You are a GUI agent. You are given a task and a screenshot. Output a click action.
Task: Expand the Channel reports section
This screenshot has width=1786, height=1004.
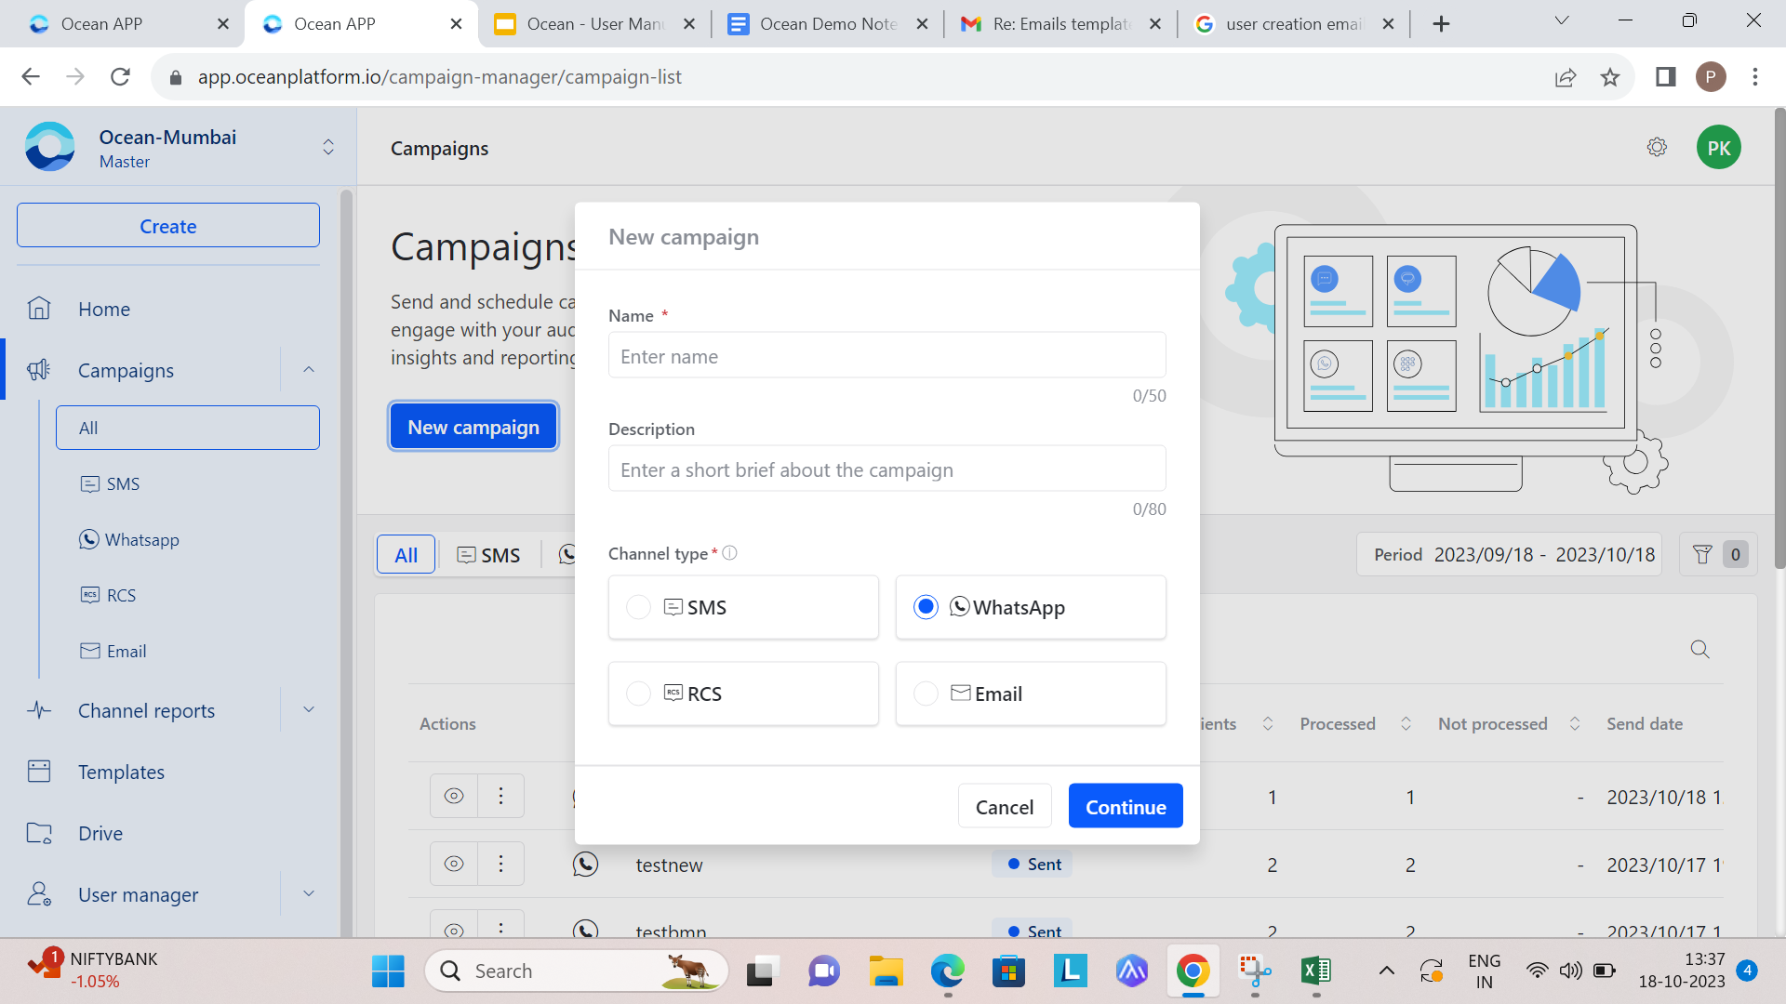[x=309, y=710]
